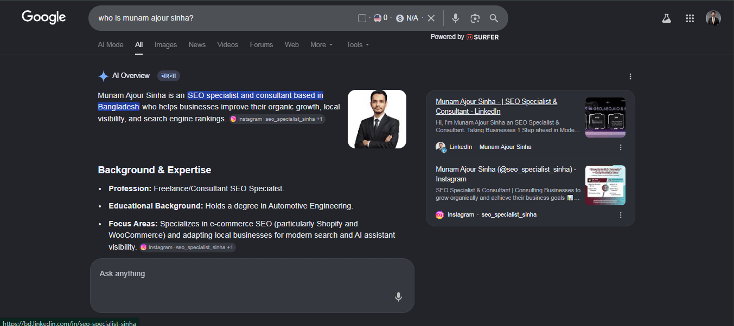Switch to News tab
This screenshot has width=734, height=326.
click(x=197, y=44)
